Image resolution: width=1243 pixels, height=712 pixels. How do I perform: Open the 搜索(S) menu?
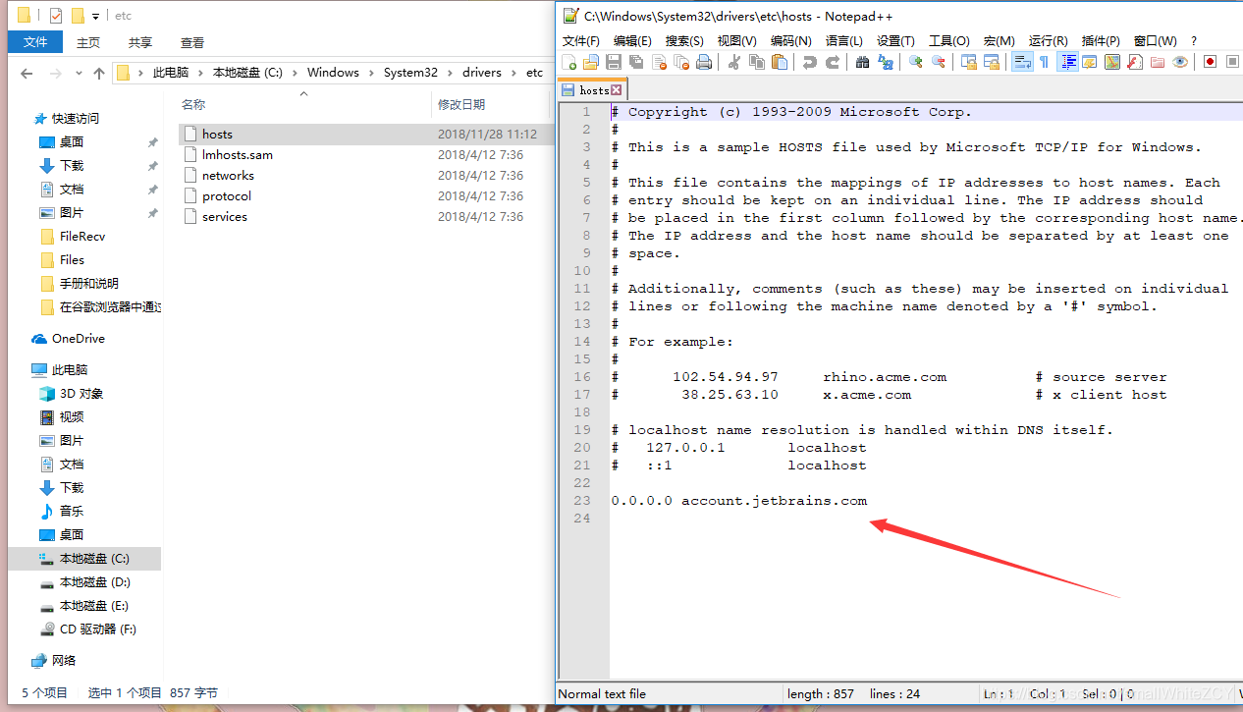pyautogui.click(x=684, y=40)
